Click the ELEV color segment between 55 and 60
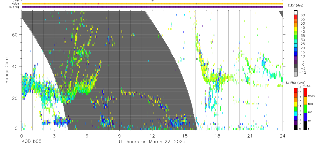Image resolution: width=318 pixels, height=147 pixels. (x=296, y=17)
